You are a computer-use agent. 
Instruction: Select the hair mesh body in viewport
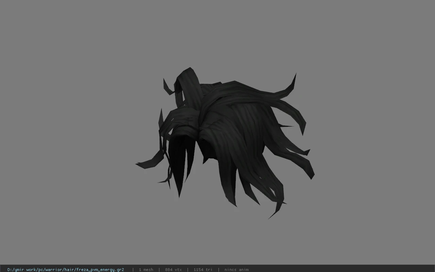(x=224, y=143)
